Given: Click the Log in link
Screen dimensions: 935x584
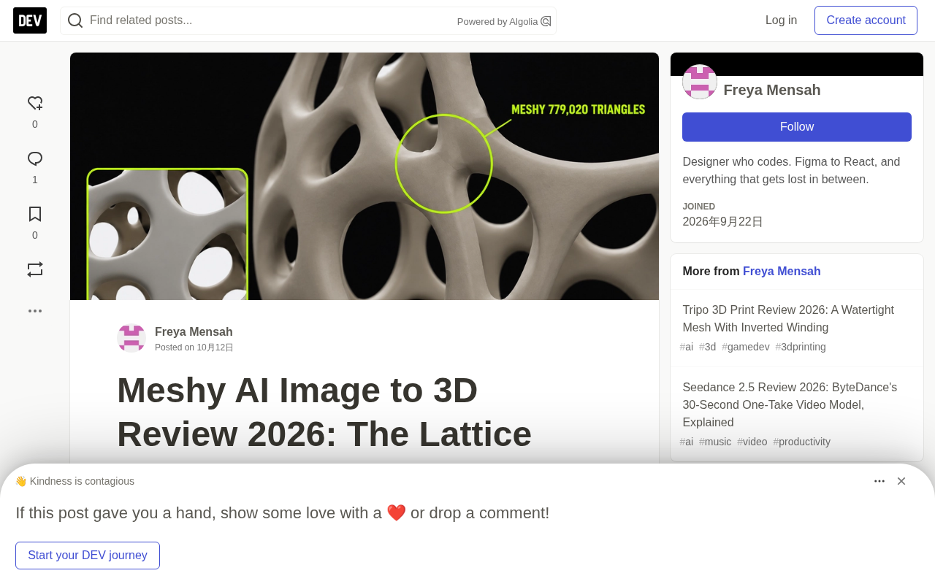Looking at the screenshot, I should point(781,20).
